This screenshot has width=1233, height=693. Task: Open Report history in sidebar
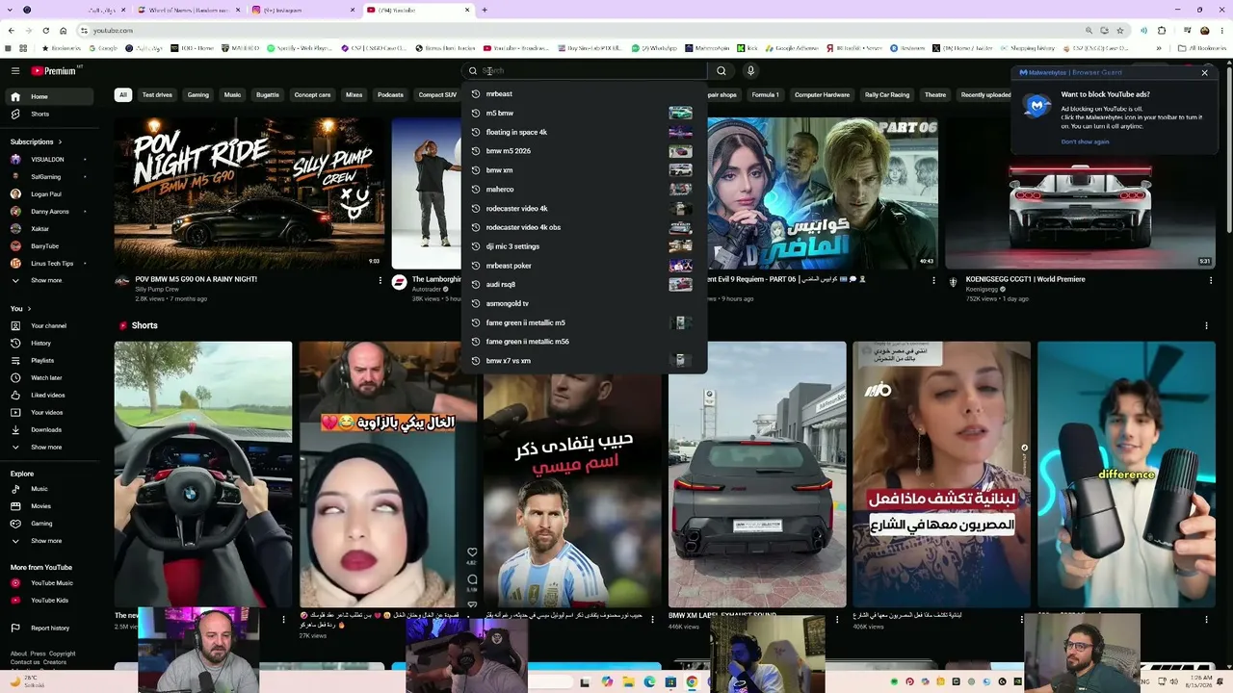[48, 628]
